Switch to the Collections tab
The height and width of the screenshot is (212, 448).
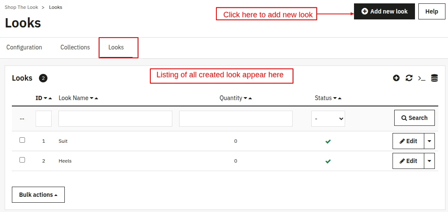pyautogui.click(x=75, y=47)
